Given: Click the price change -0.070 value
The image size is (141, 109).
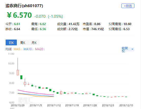Looking at the screenshot, I should pyautogui.click(x=40, y=16).
